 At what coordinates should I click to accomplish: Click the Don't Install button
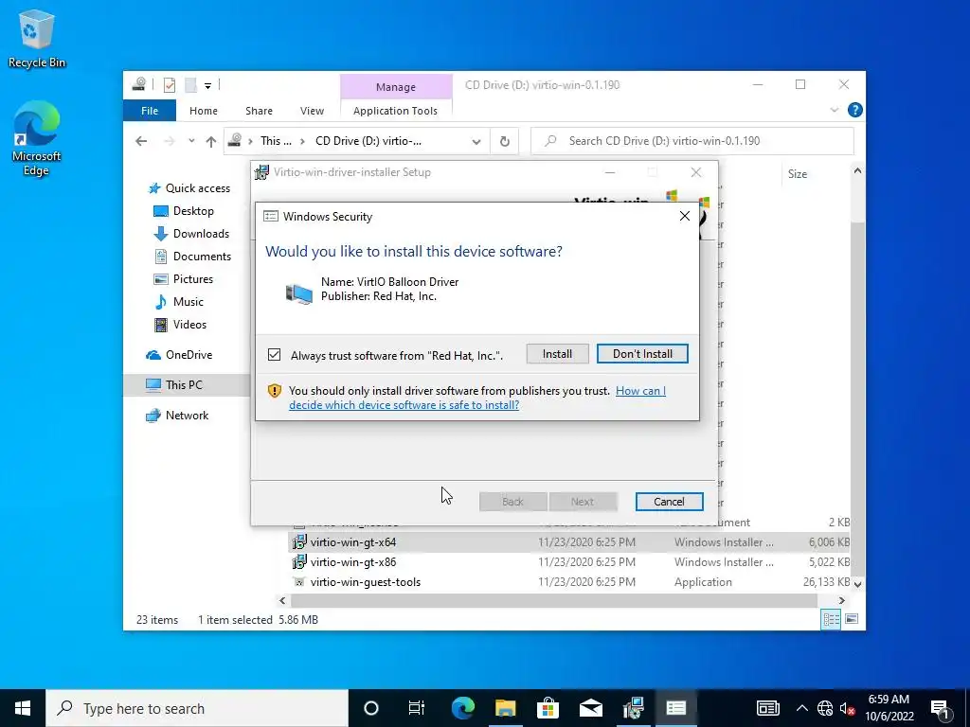coord(642,354)
